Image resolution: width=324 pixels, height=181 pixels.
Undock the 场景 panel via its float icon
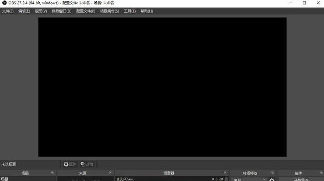[53, 173]
